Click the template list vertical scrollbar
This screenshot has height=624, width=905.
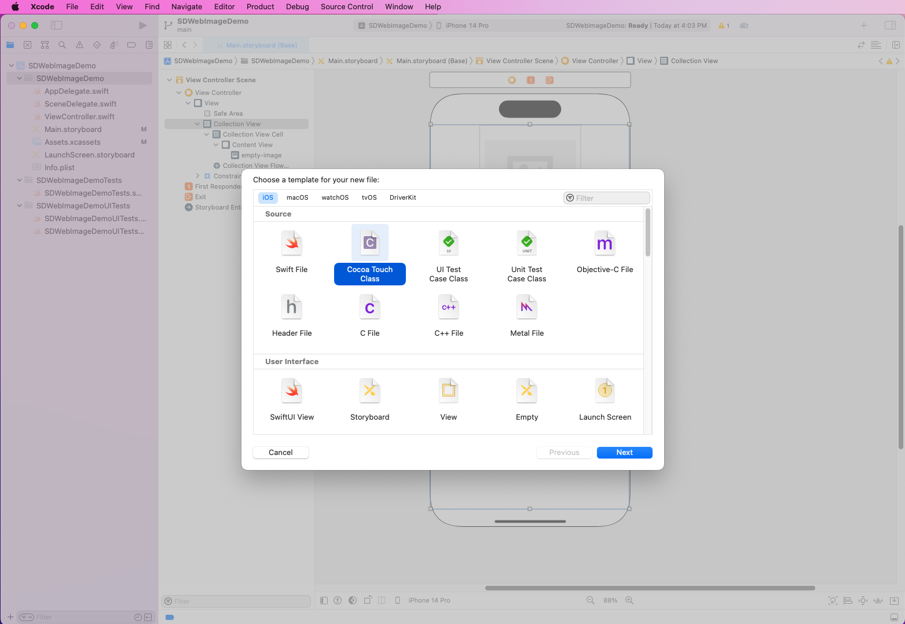click(648, 233)
